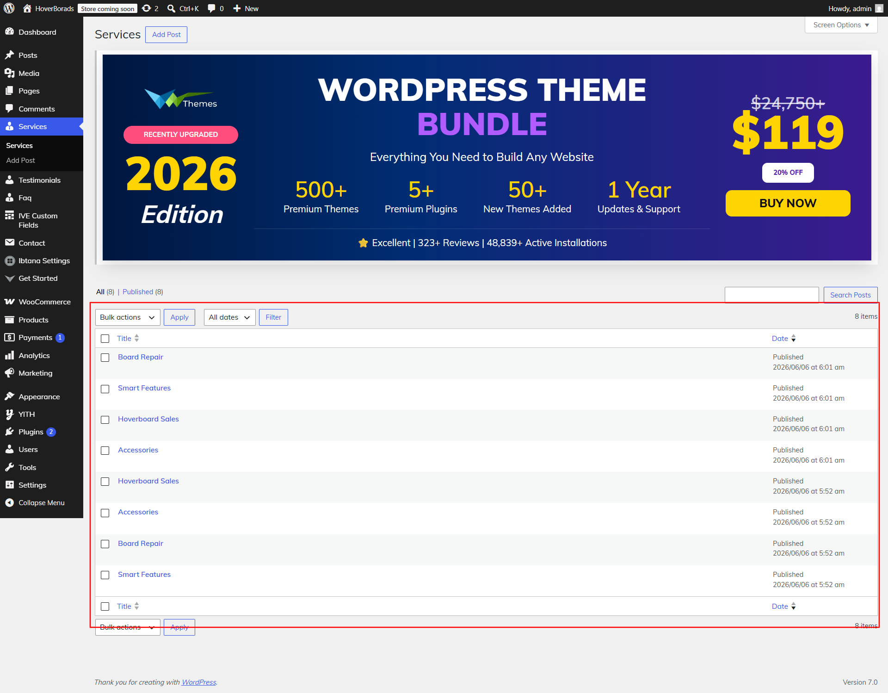Viewport: 888px width, 693px height.
Task: Click the Filter button
Action: [x=273, y=317]
